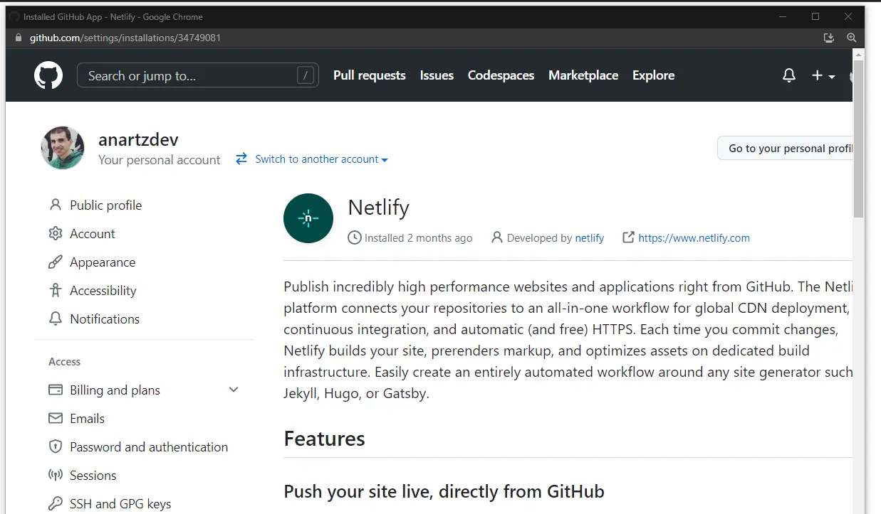Click the Netlify app title heading

[378, 208]
